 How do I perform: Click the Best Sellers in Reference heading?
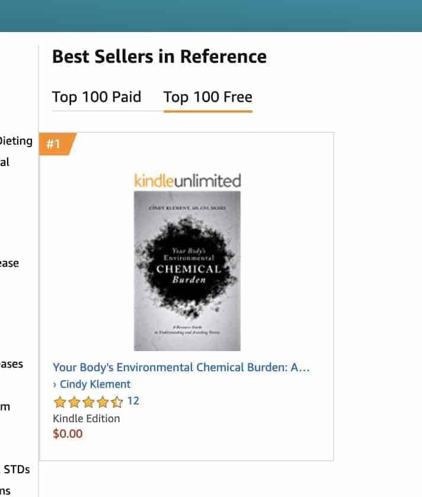point(159,57)
